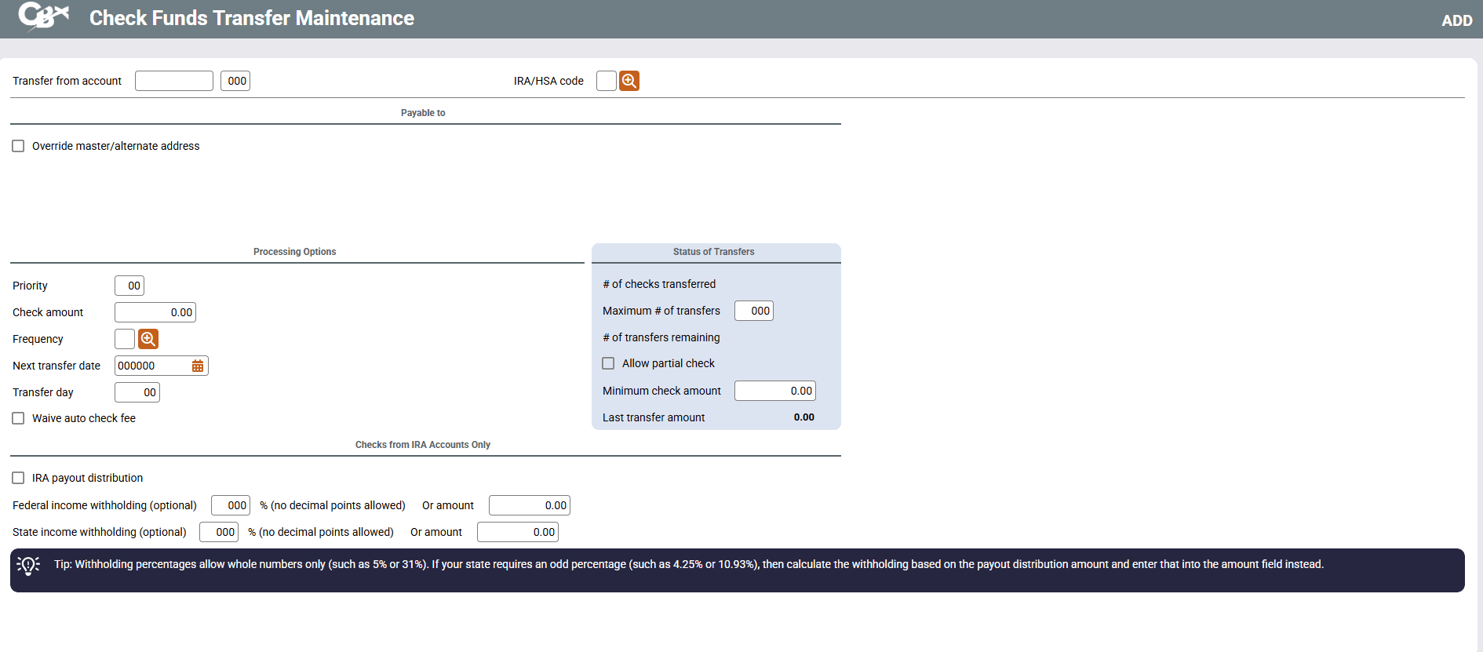Open the Frequency lookup magnifier icon
Image resolution: width=1483 pixels, height=652 pixels.
(148, 339)
